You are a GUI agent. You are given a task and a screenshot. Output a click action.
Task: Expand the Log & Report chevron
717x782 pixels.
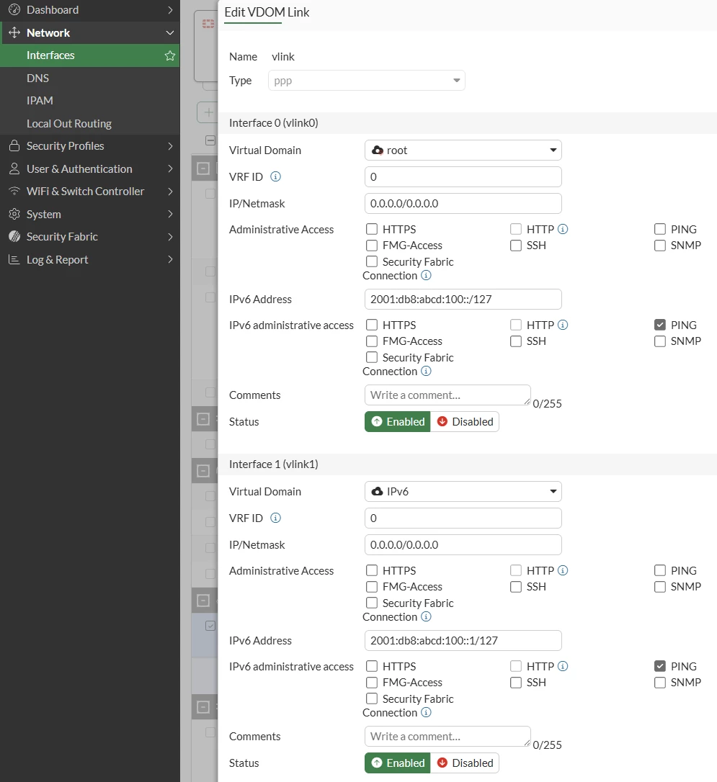[169, 259]
